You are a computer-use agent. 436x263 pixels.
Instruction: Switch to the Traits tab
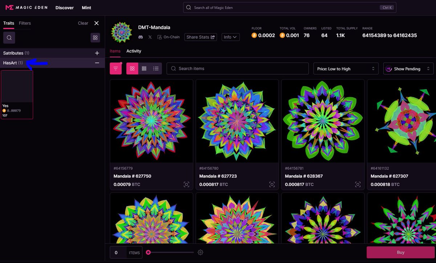pos(9,23)
